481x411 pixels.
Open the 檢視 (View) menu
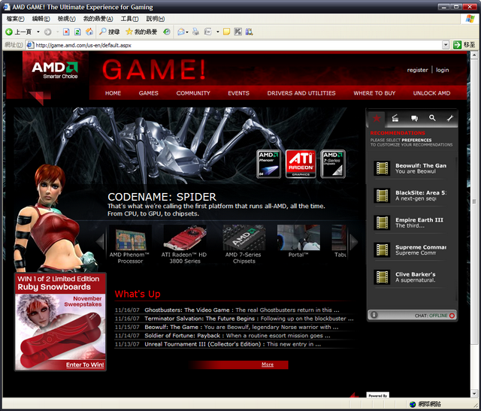click(x=67, y=19)
